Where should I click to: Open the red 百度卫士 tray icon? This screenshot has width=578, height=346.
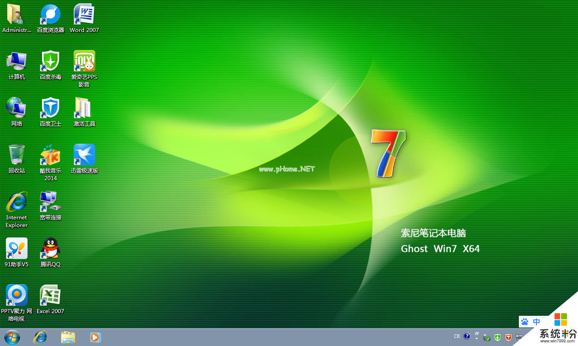[508, 337]
